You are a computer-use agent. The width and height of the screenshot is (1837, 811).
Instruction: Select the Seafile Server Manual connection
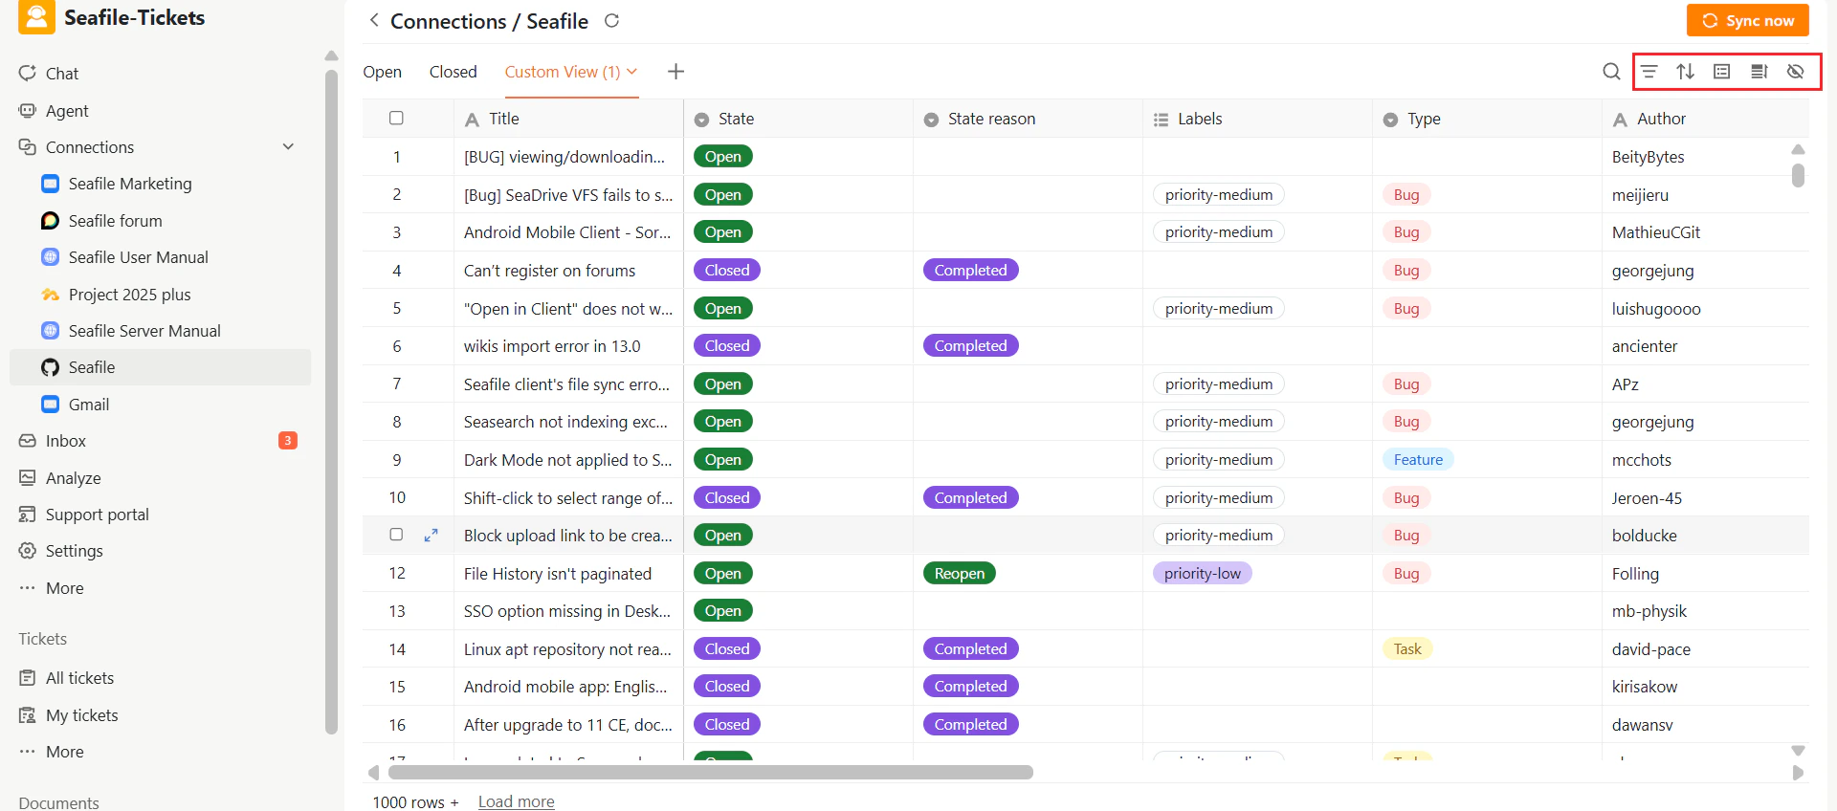144,331
